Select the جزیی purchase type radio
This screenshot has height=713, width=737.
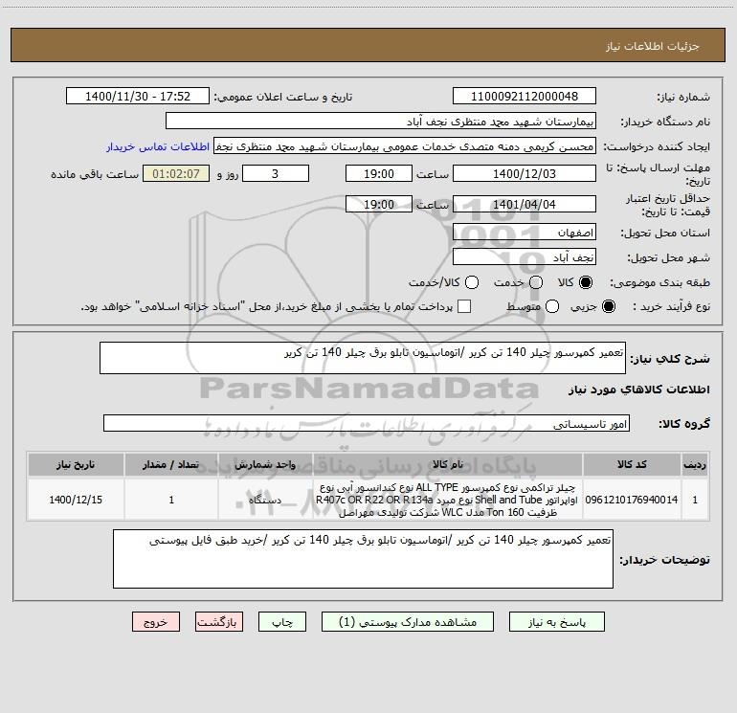point(609,306)
